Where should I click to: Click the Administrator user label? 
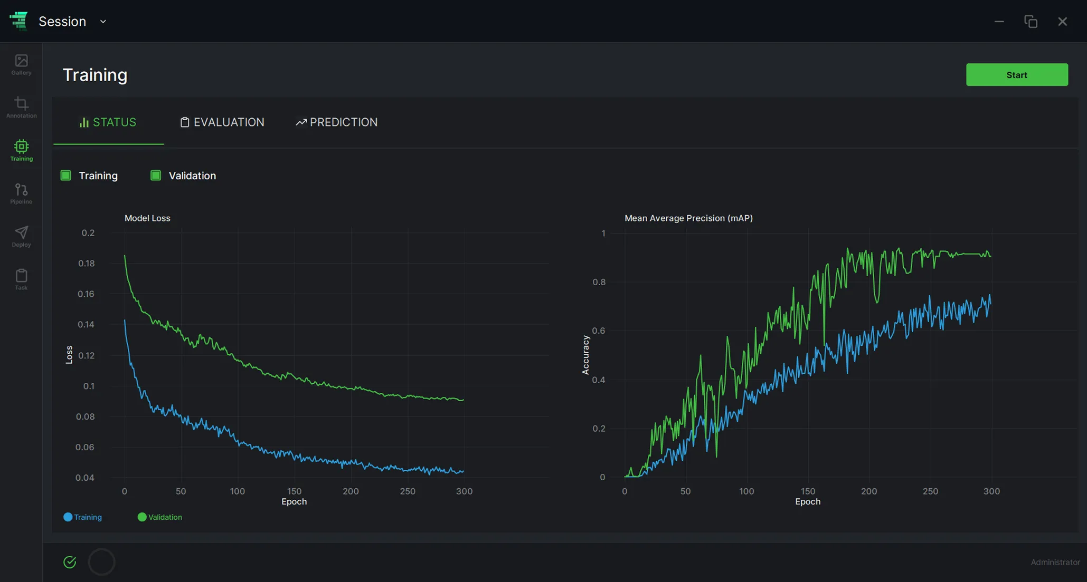[1055, 562]
